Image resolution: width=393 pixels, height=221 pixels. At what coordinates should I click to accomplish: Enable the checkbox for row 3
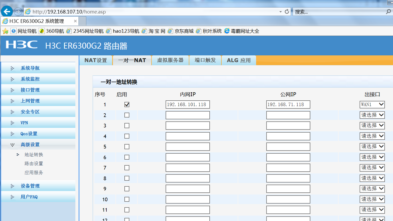tap(127, 126)
